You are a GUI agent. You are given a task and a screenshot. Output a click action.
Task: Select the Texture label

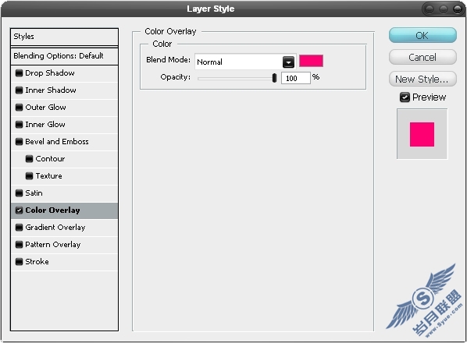tap(49, 176)
